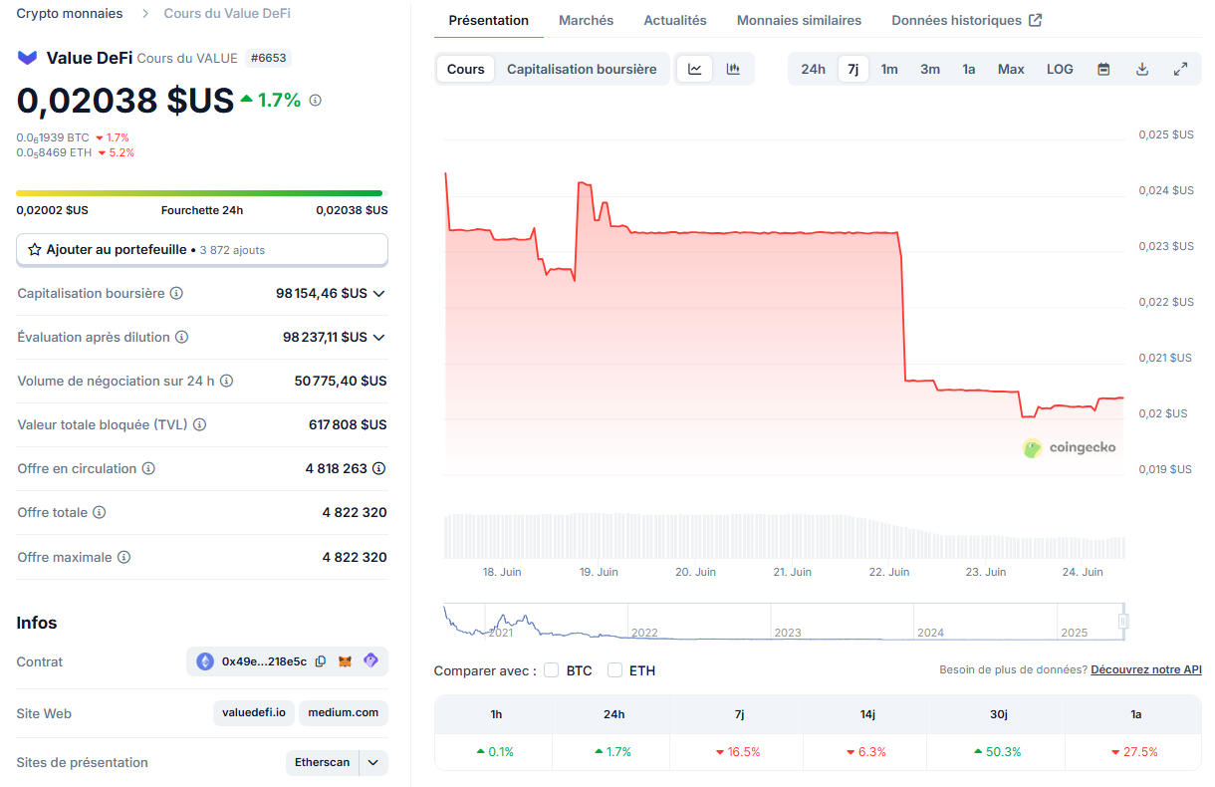Expand chart to fullscreen

click(x=1180, y=69)
